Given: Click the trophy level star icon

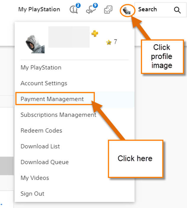Looking at the screenshot, I should (109, 42).
